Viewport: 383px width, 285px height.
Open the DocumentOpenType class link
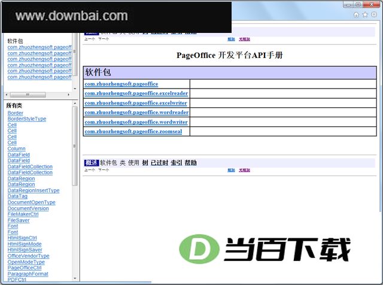click(x=32, y=202)
